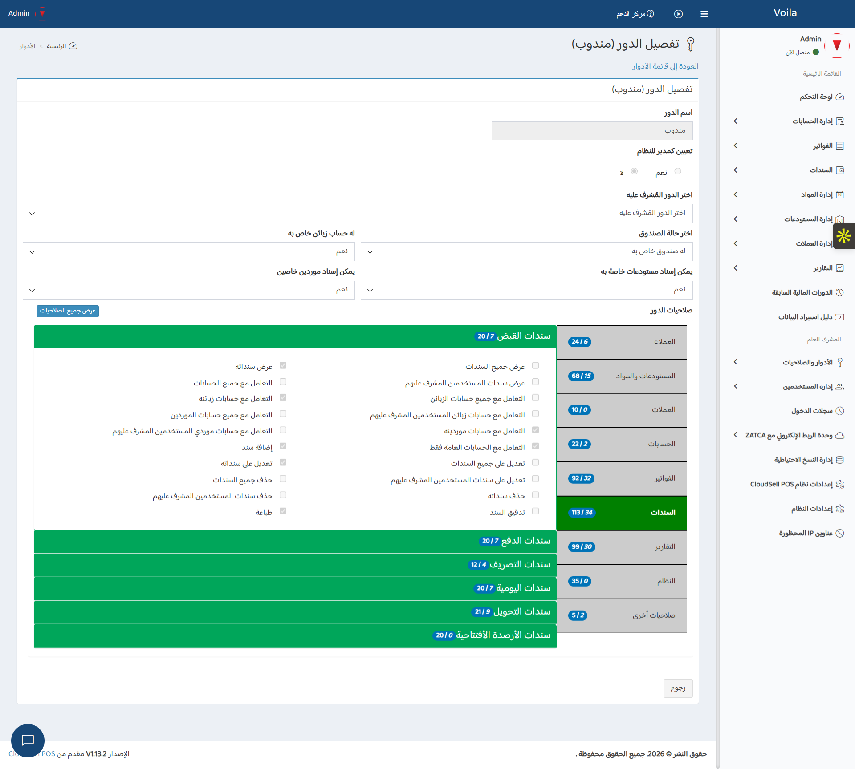Open سجلات الدخول sidebar item
The height and width of the screenshot is (769, 855).
click(x=818, y=411)
